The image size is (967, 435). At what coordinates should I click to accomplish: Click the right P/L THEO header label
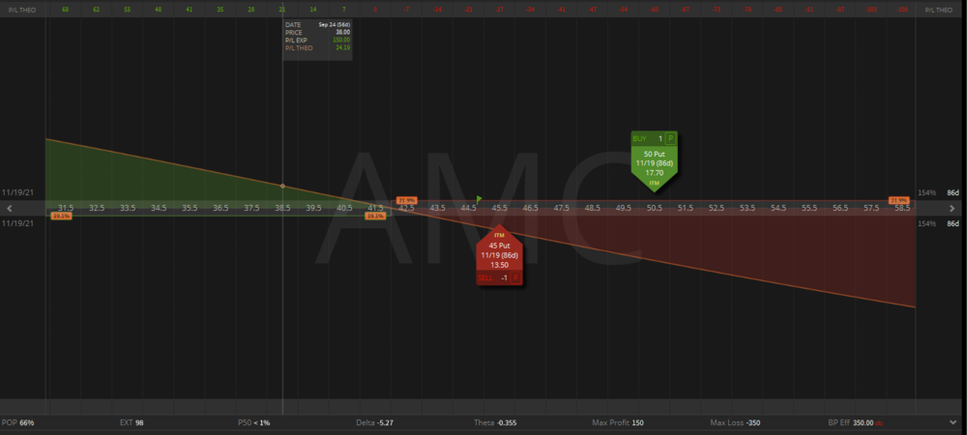coord(937,9)
